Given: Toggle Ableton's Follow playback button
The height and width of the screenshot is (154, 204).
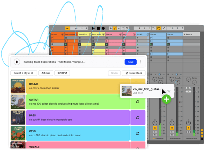Looking at the screenshot, I should [x=68, y=28].
